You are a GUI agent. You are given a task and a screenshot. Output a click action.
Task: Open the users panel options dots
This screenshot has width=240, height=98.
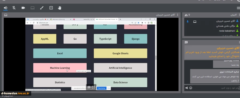239,15
